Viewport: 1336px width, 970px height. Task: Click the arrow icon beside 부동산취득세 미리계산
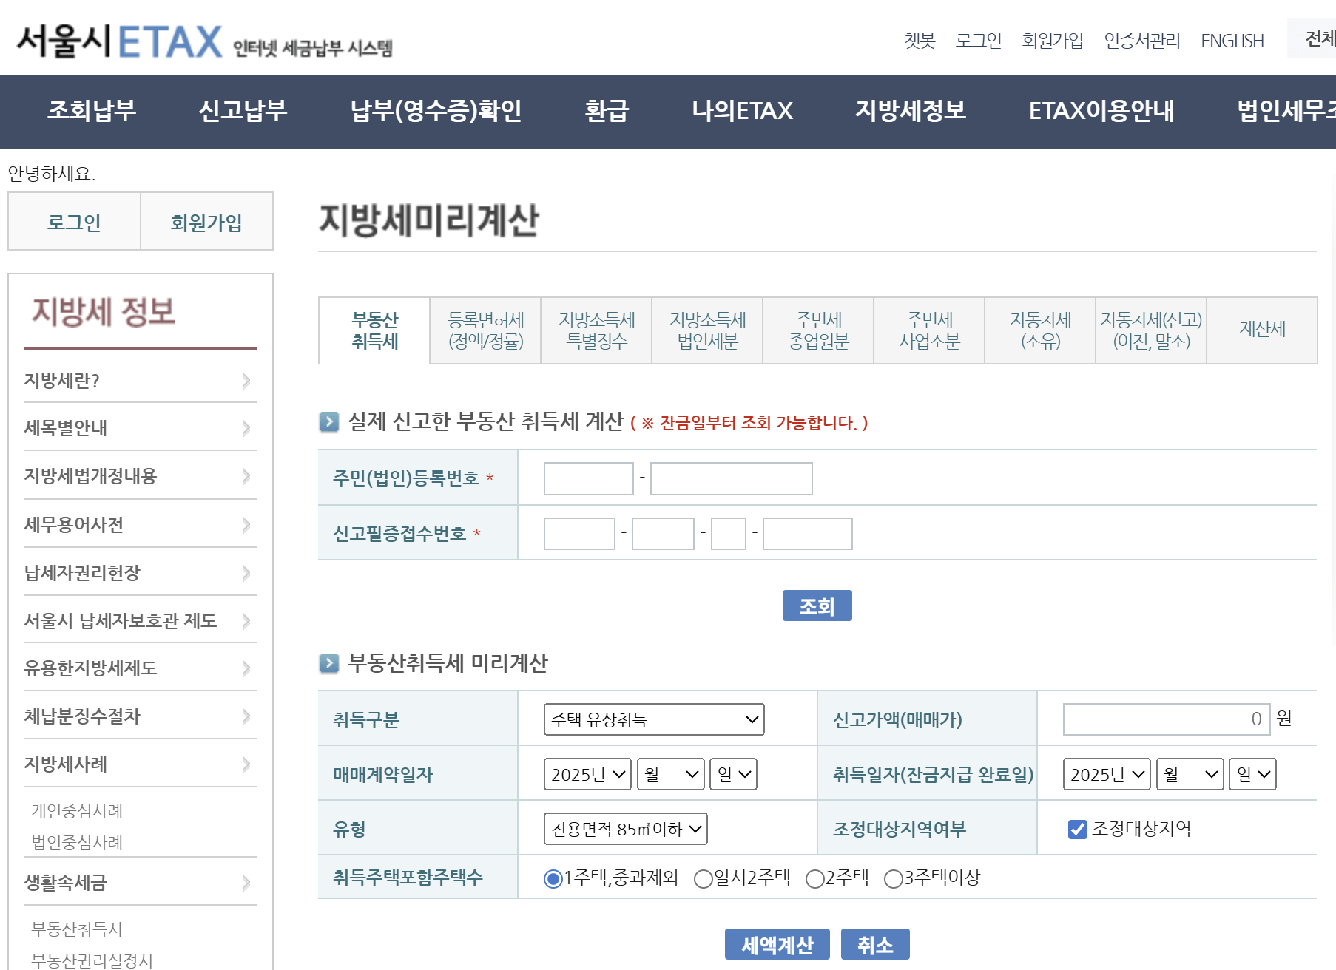pos(329,663)
